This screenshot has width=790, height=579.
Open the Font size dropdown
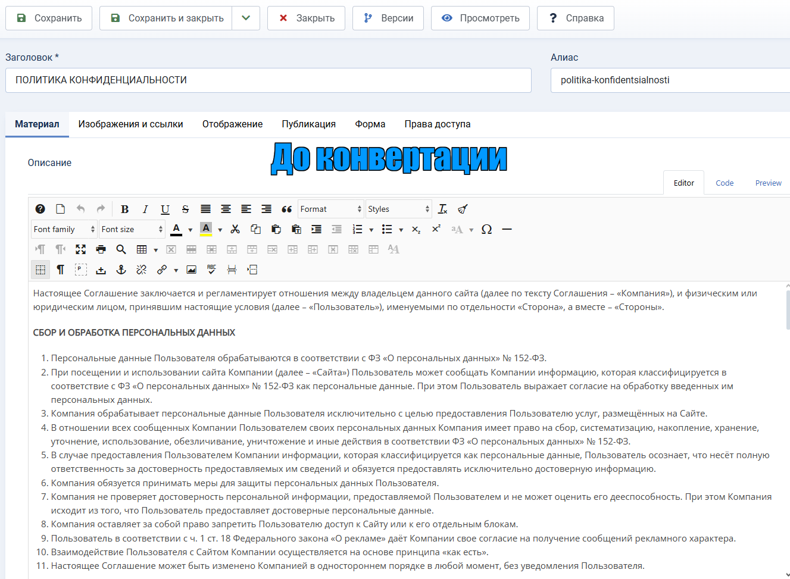point(132,229)
